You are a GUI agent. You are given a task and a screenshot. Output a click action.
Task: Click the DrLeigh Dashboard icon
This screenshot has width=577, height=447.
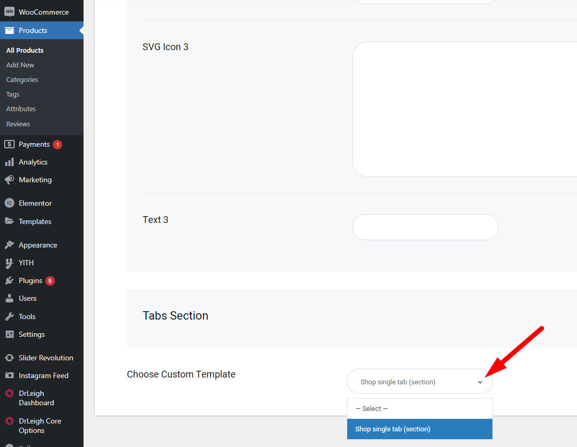9,394
